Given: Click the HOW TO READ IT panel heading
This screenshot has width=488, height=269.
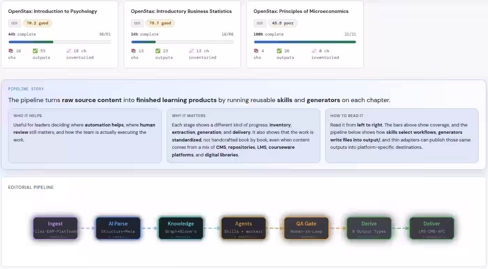Looking at the screenshot, I should [x=347, y=116].
